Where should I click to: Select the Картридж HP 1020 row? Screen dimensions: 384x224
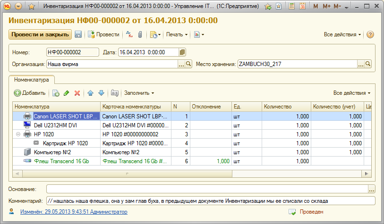coord(192,143)
